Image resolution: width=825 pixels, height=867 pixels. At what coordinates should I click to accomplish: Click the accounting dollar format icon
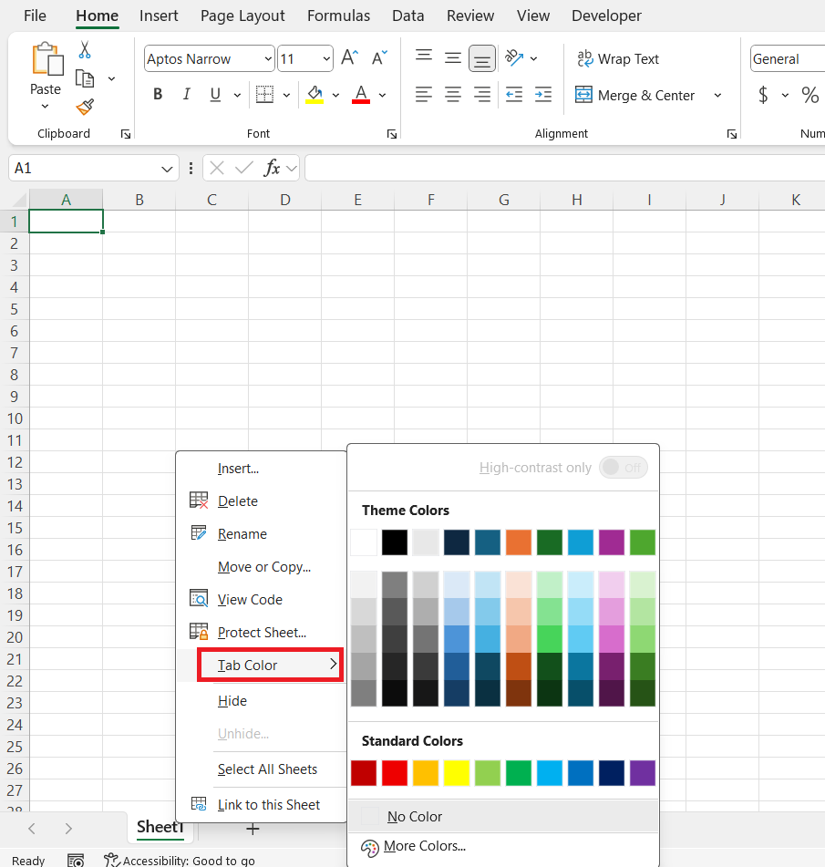coord(763,95)
